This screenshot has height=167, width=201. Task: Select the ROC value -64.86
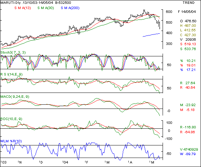[x=190, y=132]
